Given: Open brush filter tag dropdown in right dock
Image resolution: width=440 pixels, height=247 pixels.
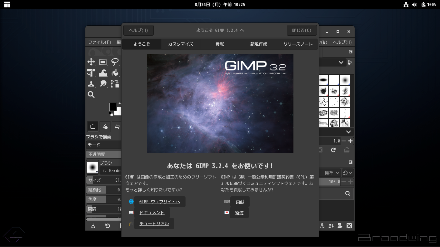Looking at the screenshot, I should click(332, 62).
